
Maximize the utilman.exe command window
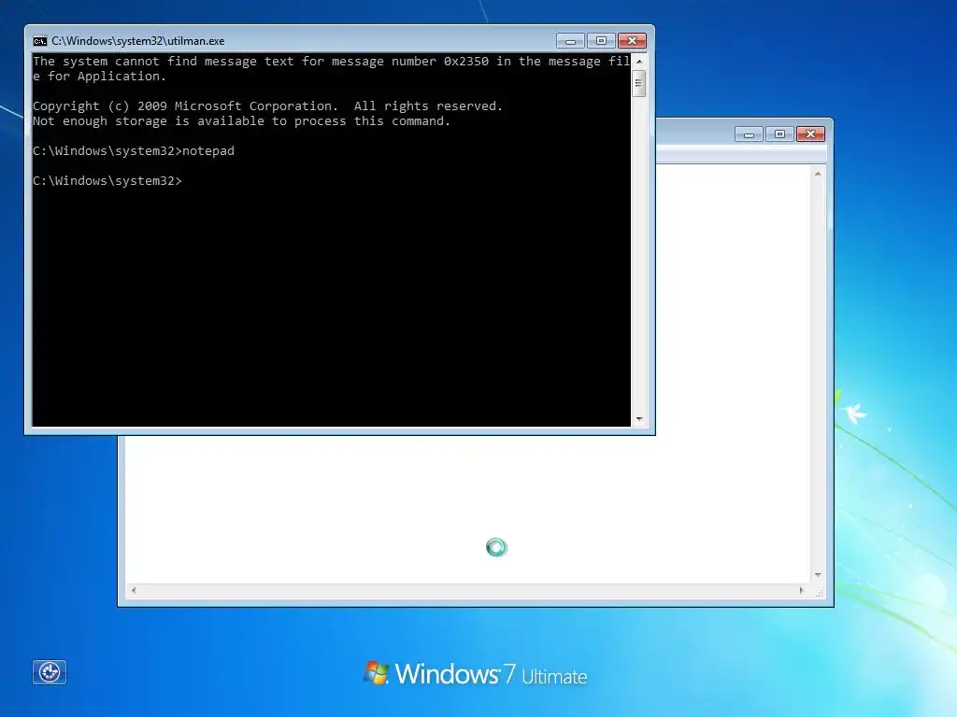pos(601,41)
